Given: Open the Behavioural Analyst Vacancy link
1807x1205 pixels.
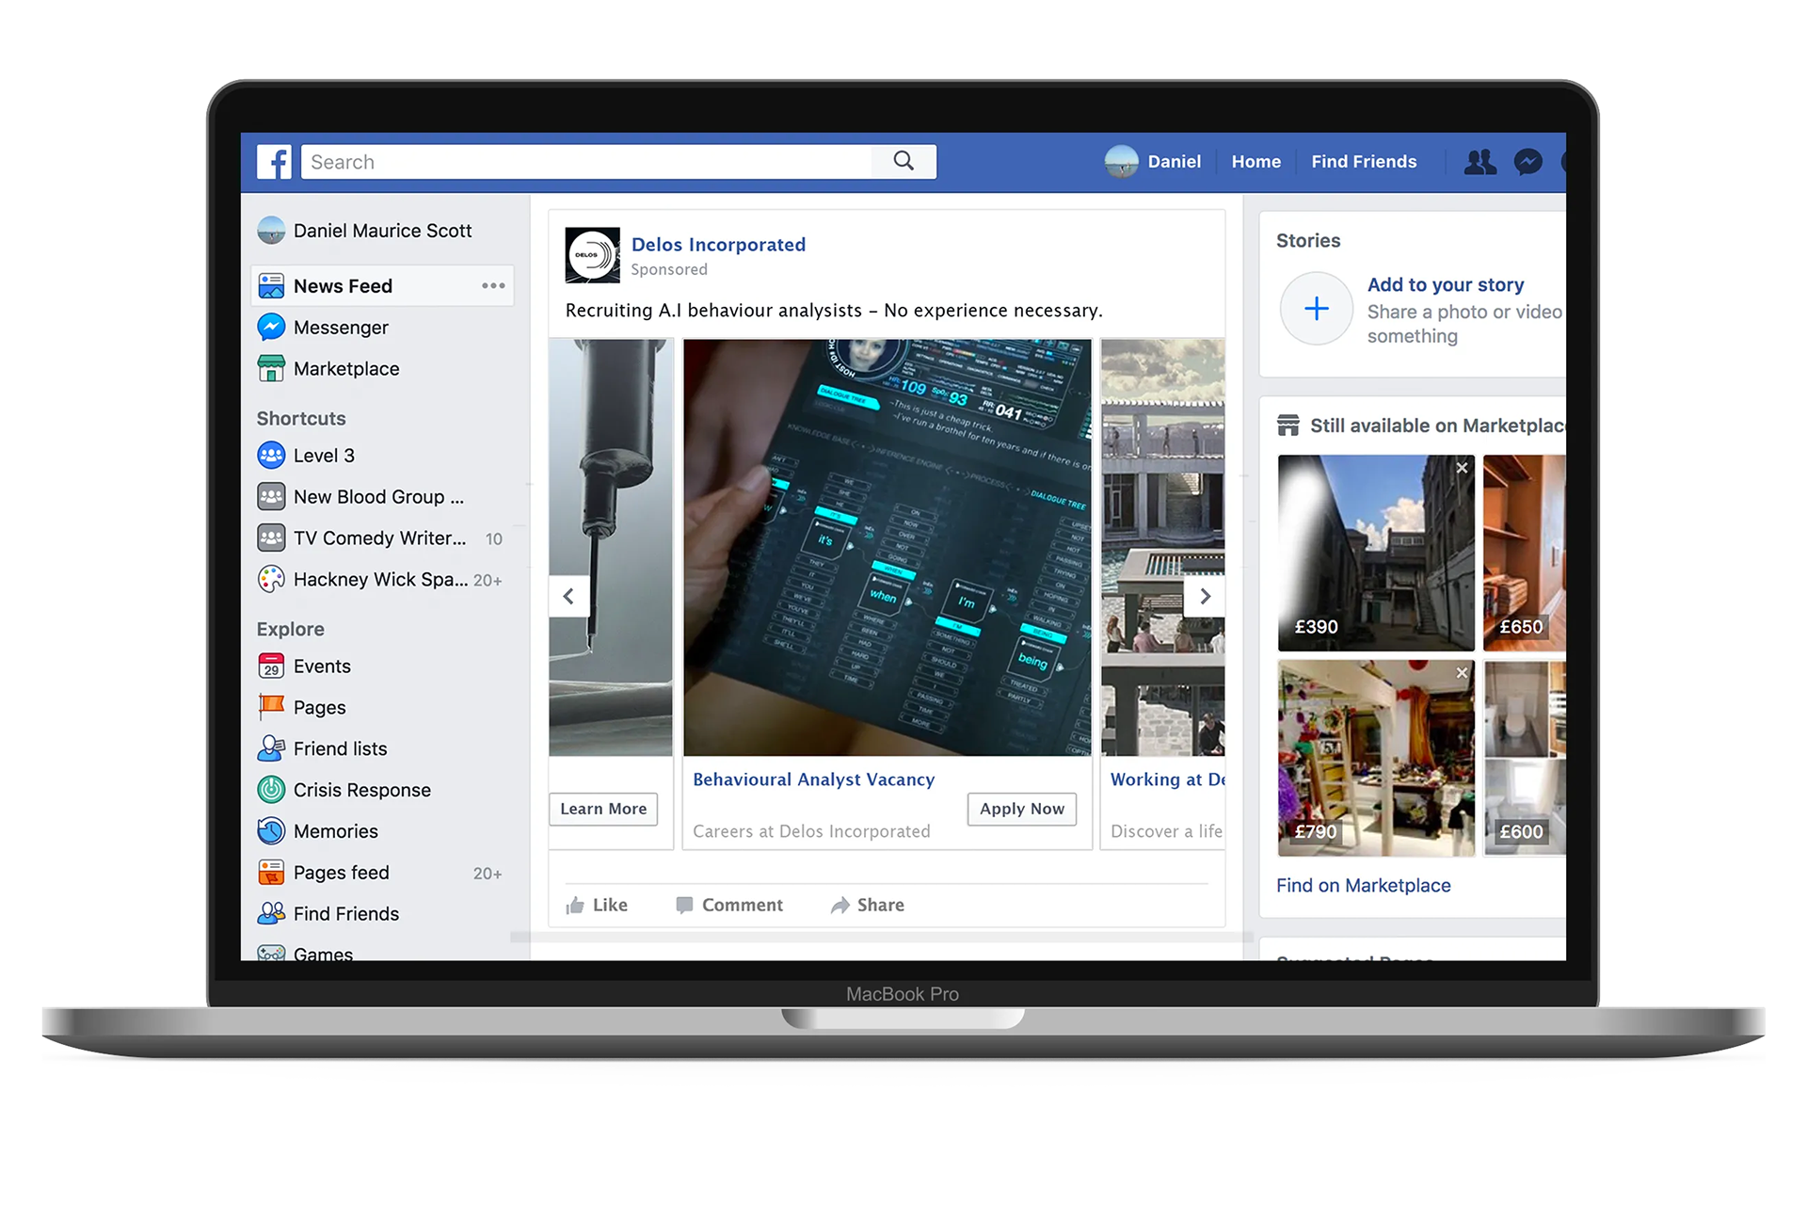Looking at the screenshot, I should 814,779.
